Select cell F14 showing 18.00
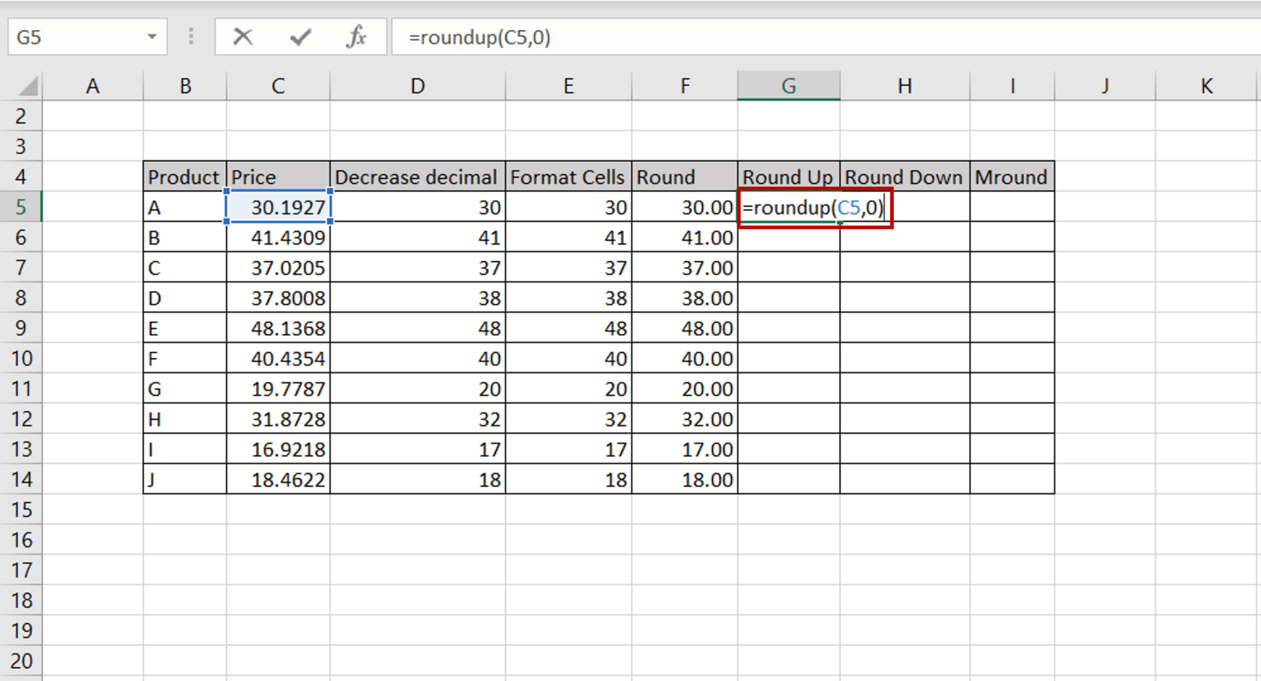 685,479
